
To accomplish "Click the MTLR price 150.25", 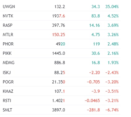I will pyautogui.click(x=59, y=35).
